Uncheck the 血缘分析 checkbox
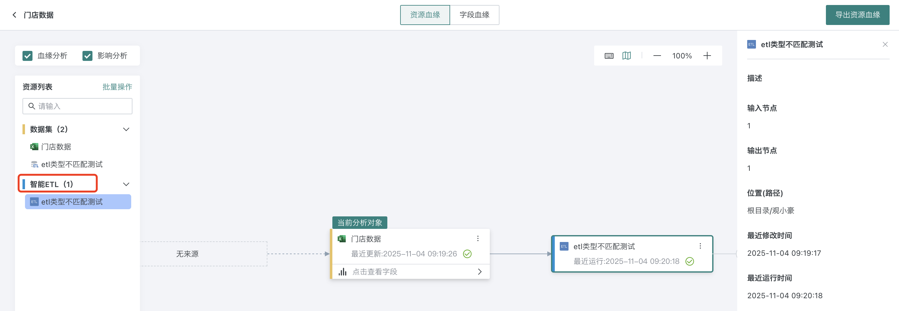 click(x=27, y=56)
